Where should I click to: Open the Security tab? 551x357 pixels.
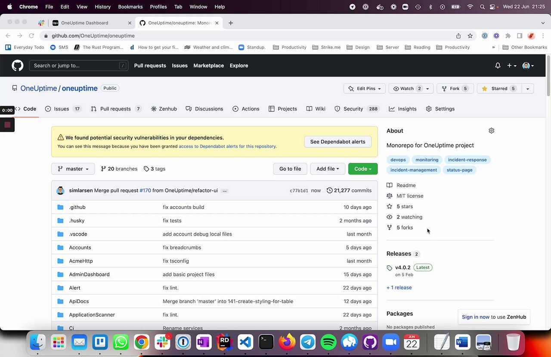[x=357, y=109]
